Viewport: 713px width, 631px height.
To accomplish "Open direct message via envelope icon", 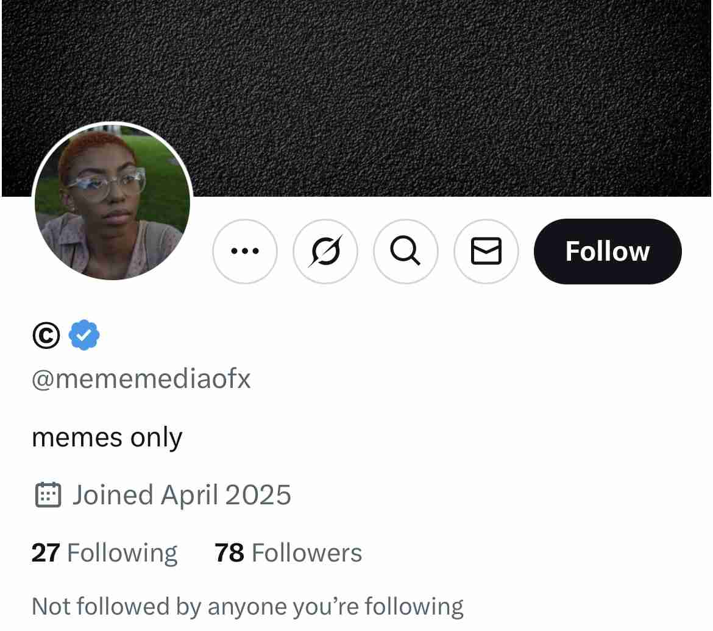I will tap(486, 251).
